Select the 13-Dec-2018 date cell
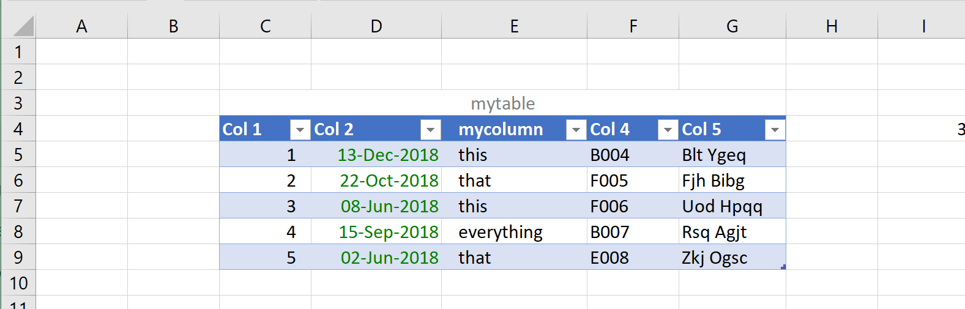This screenshot has width=965, height=309. (388, 155)
